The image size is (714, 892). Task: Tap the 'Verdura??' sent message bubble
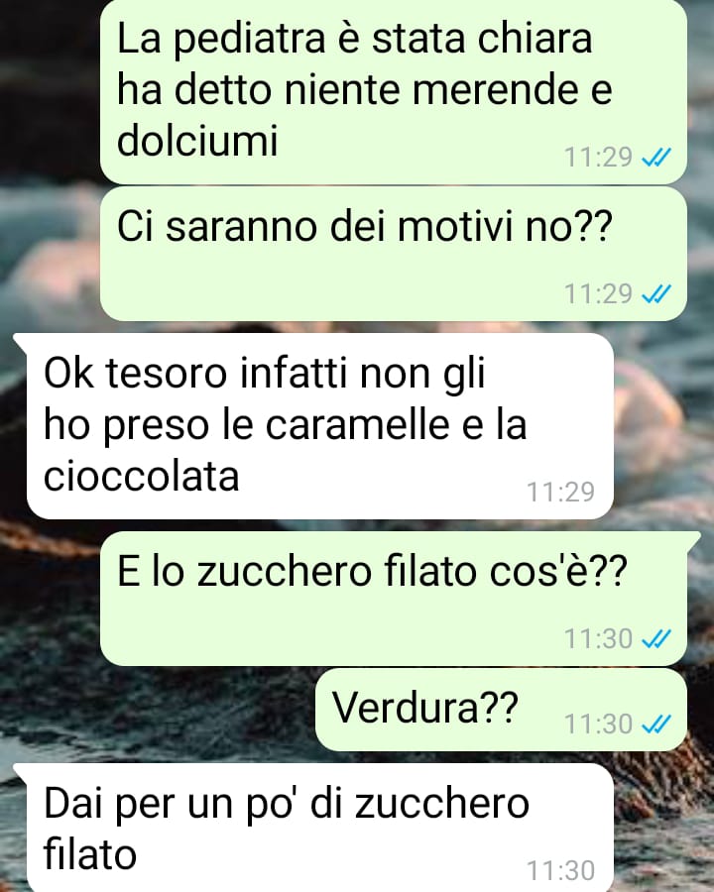501,710
